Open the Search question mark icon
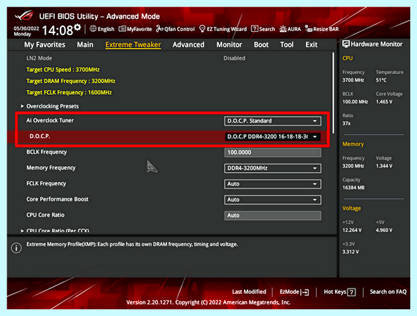 [x=254, y=29]
